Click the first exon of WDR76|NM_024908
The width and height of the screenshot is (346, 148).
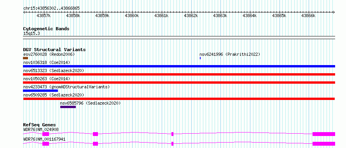point(45,134)
